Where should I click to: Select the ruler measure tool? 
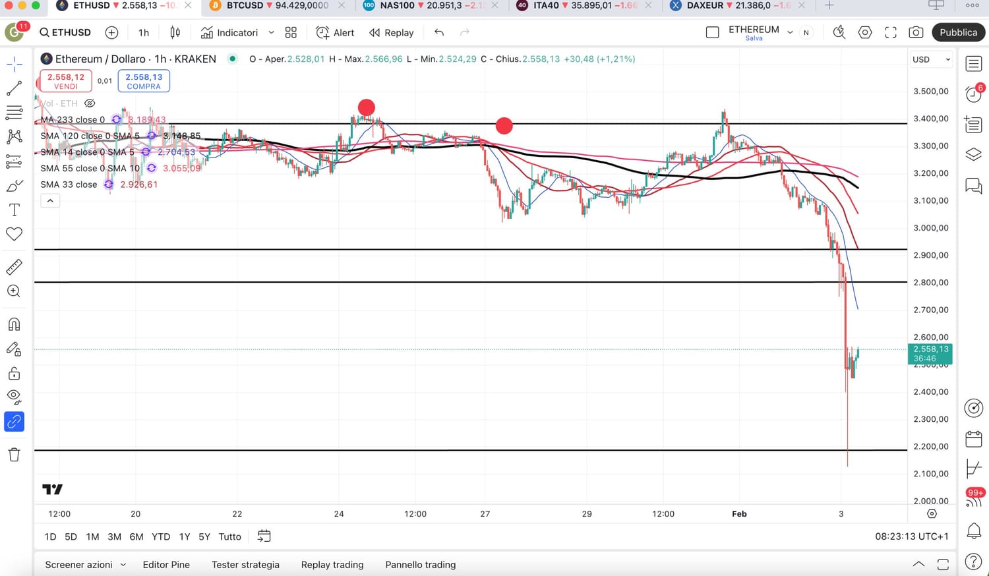[14, 267]
